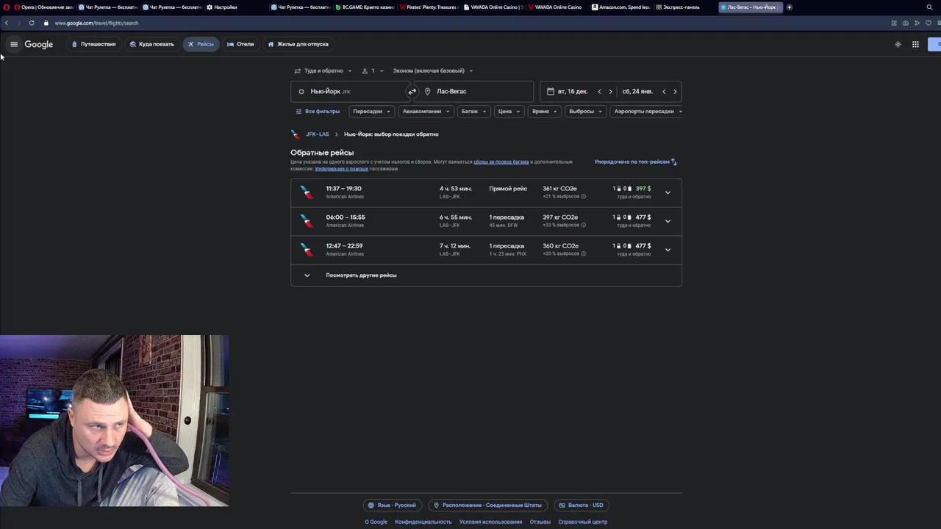Click previous day arrow for return date

pos(664,92)
